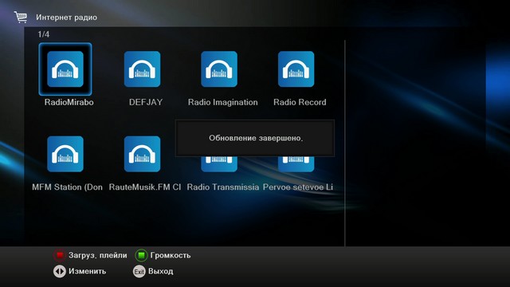Click the Загруз. плейли label
This screenshot has height=287, width=510.
pyautogui.click(x=97, y=255)
